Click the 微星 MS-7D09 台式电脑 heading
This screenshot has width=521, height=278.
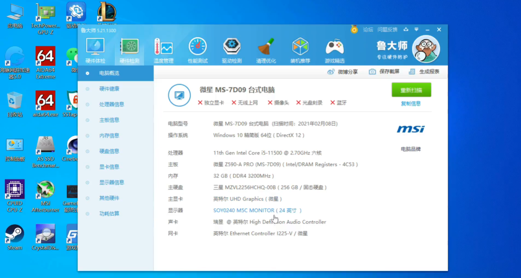coord(237,90)
